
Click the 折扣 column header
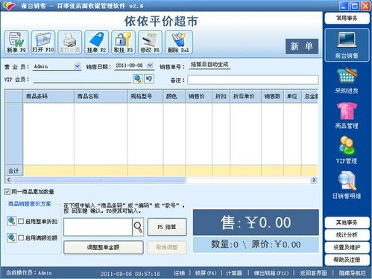point(221,97)
